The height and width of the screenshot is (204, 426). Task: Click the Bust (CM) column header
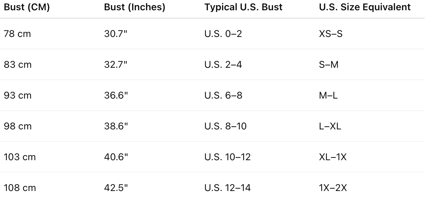(27, 7)
